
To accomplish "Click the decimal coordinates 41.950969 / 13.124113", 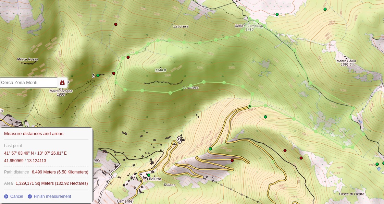I will [25, 161].
